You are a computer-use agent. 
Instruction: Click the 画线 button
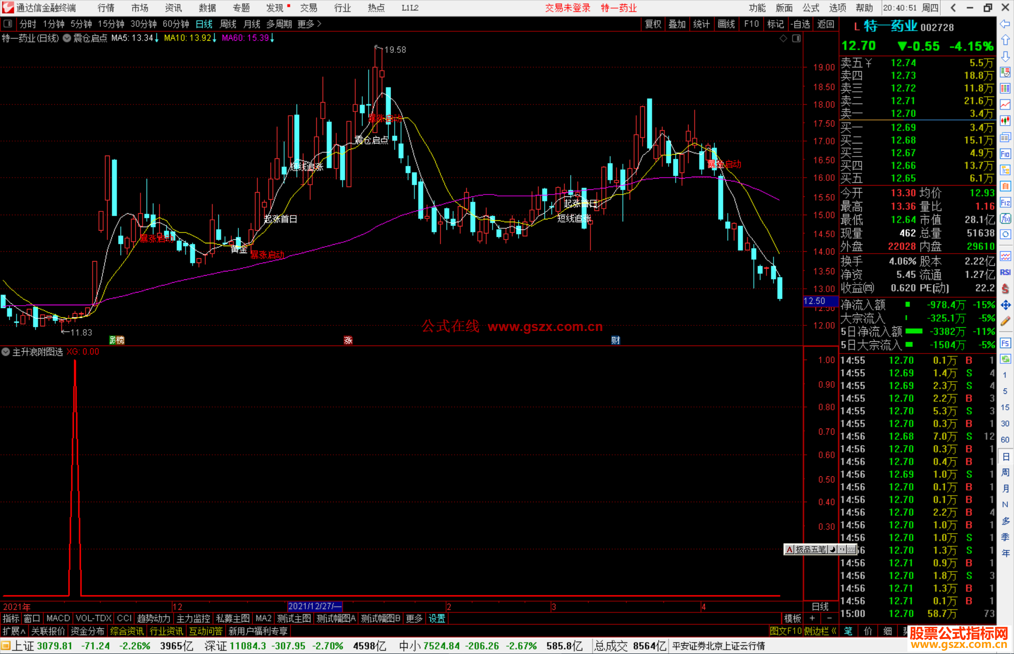(726, 24)
